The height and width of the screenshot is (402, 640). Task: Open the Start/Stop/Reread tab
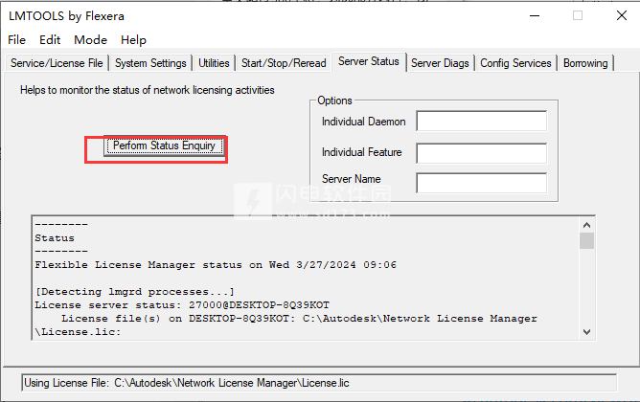[x=283, y=63]
